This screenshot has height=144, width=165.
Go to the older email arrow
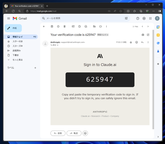coord(148,27)
